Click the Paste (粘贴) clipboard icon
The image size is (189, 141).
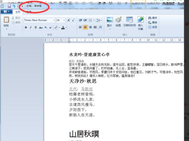[x=6, y=20]
